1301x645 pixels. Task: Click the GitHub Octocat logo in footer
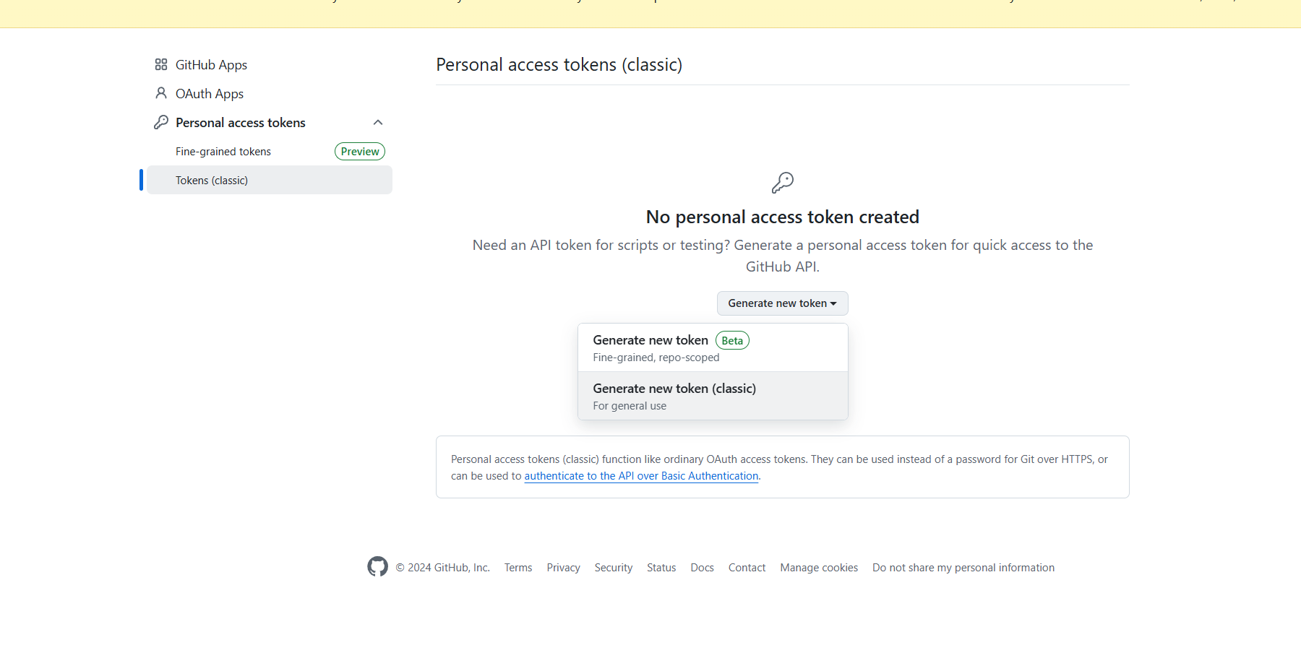(x=377, y=567)
